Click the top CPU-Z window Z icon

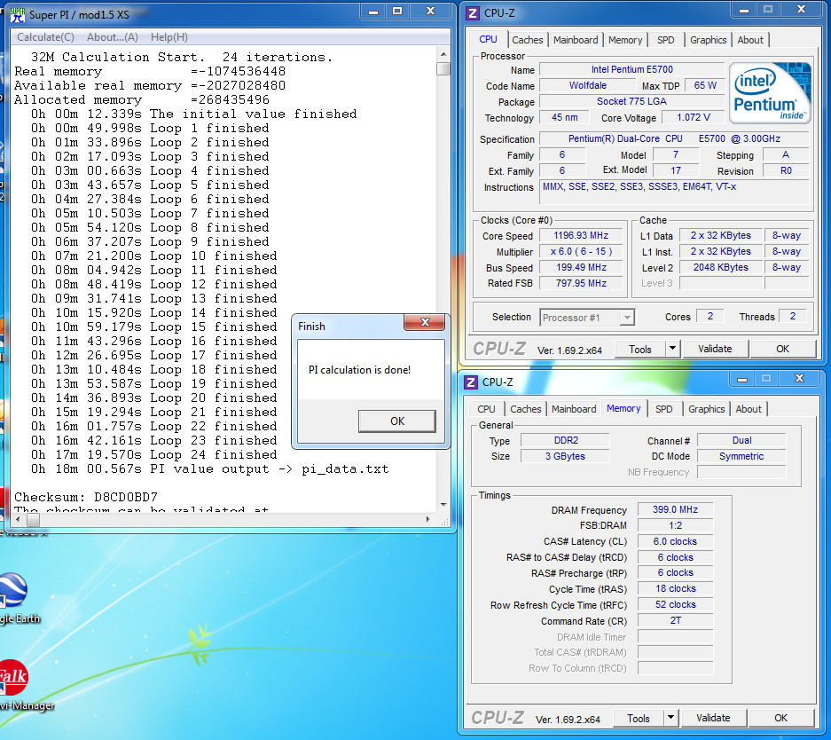point(473,12)
